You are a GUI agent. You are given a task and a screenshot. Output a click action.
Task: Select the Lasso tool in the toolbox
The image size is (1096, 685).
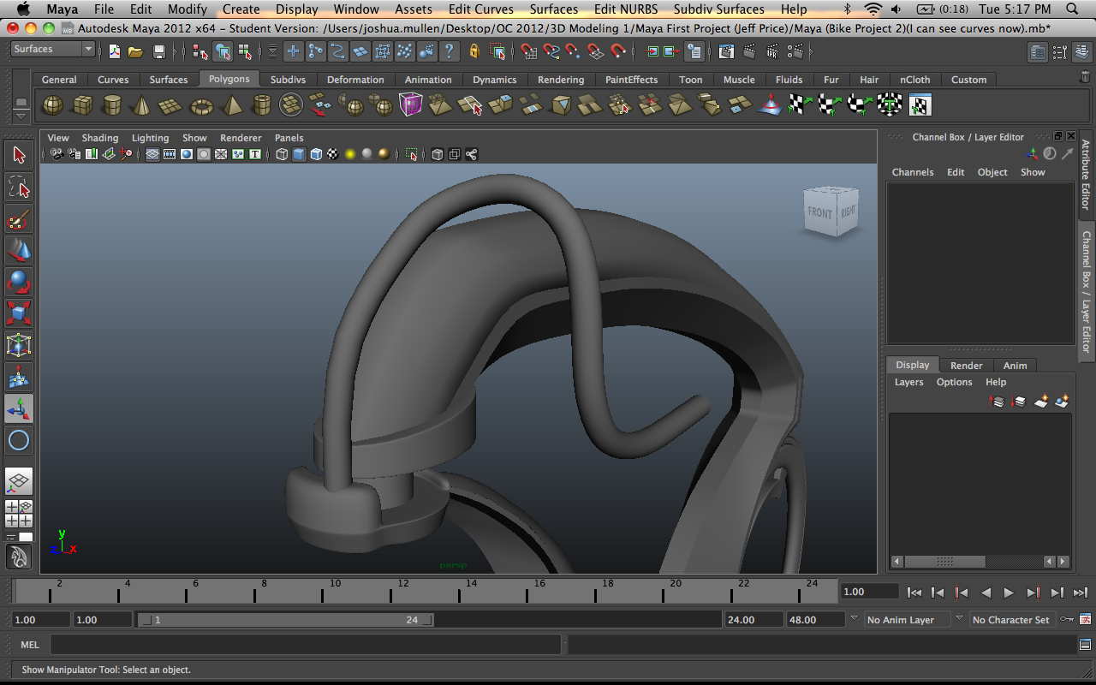pyautogui.click(x=19, y=187)
